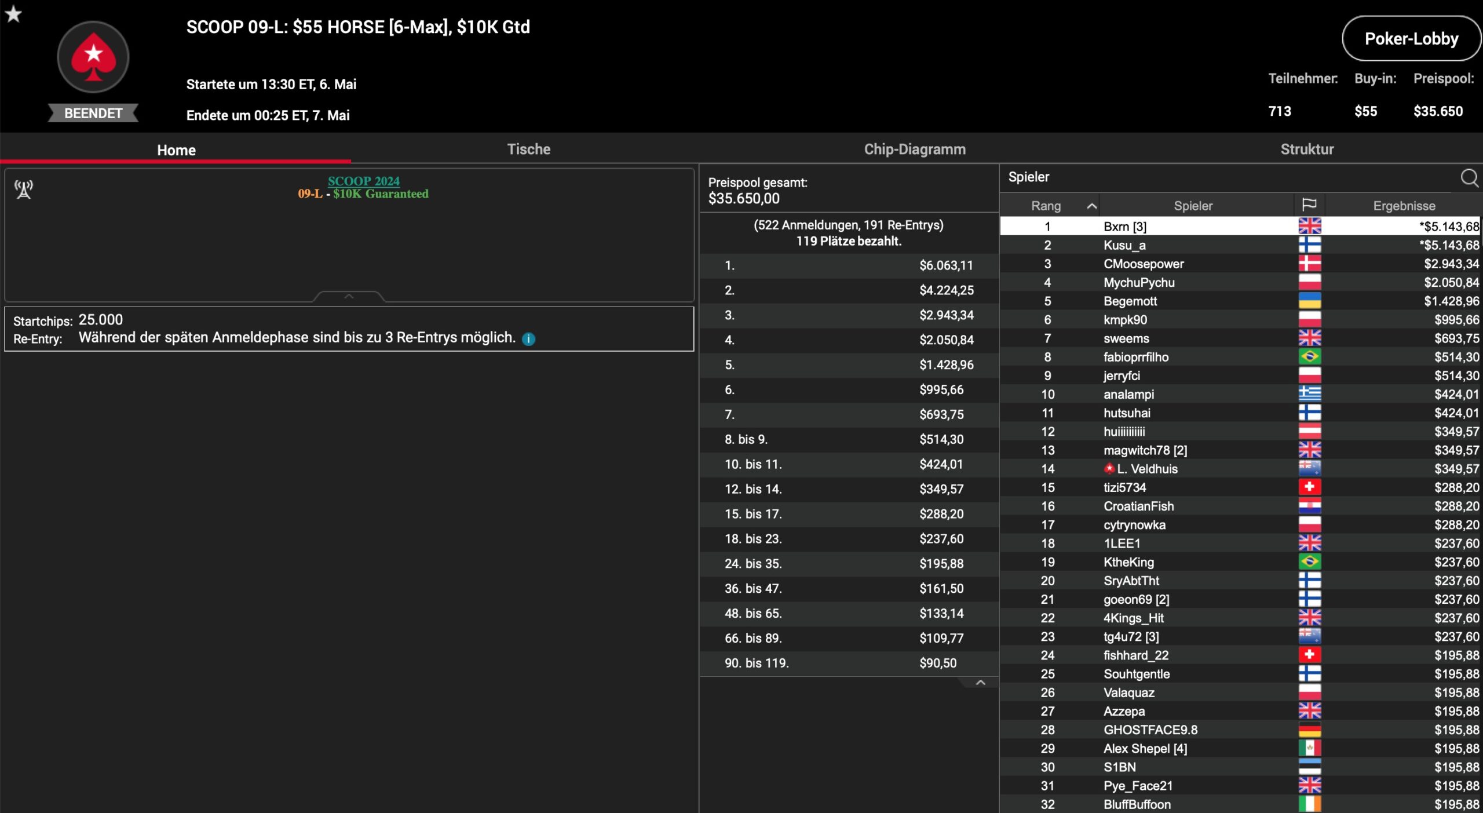Select payout row 8. bis 9.

point(849,439)
